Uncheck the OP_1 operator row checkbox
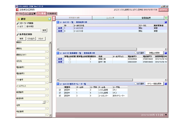 60,90
